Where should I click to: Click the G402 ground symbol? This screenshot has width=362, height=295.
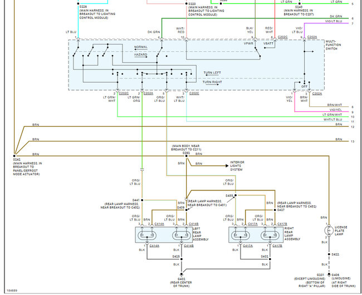pyautogui.click(x=182, y=274)
